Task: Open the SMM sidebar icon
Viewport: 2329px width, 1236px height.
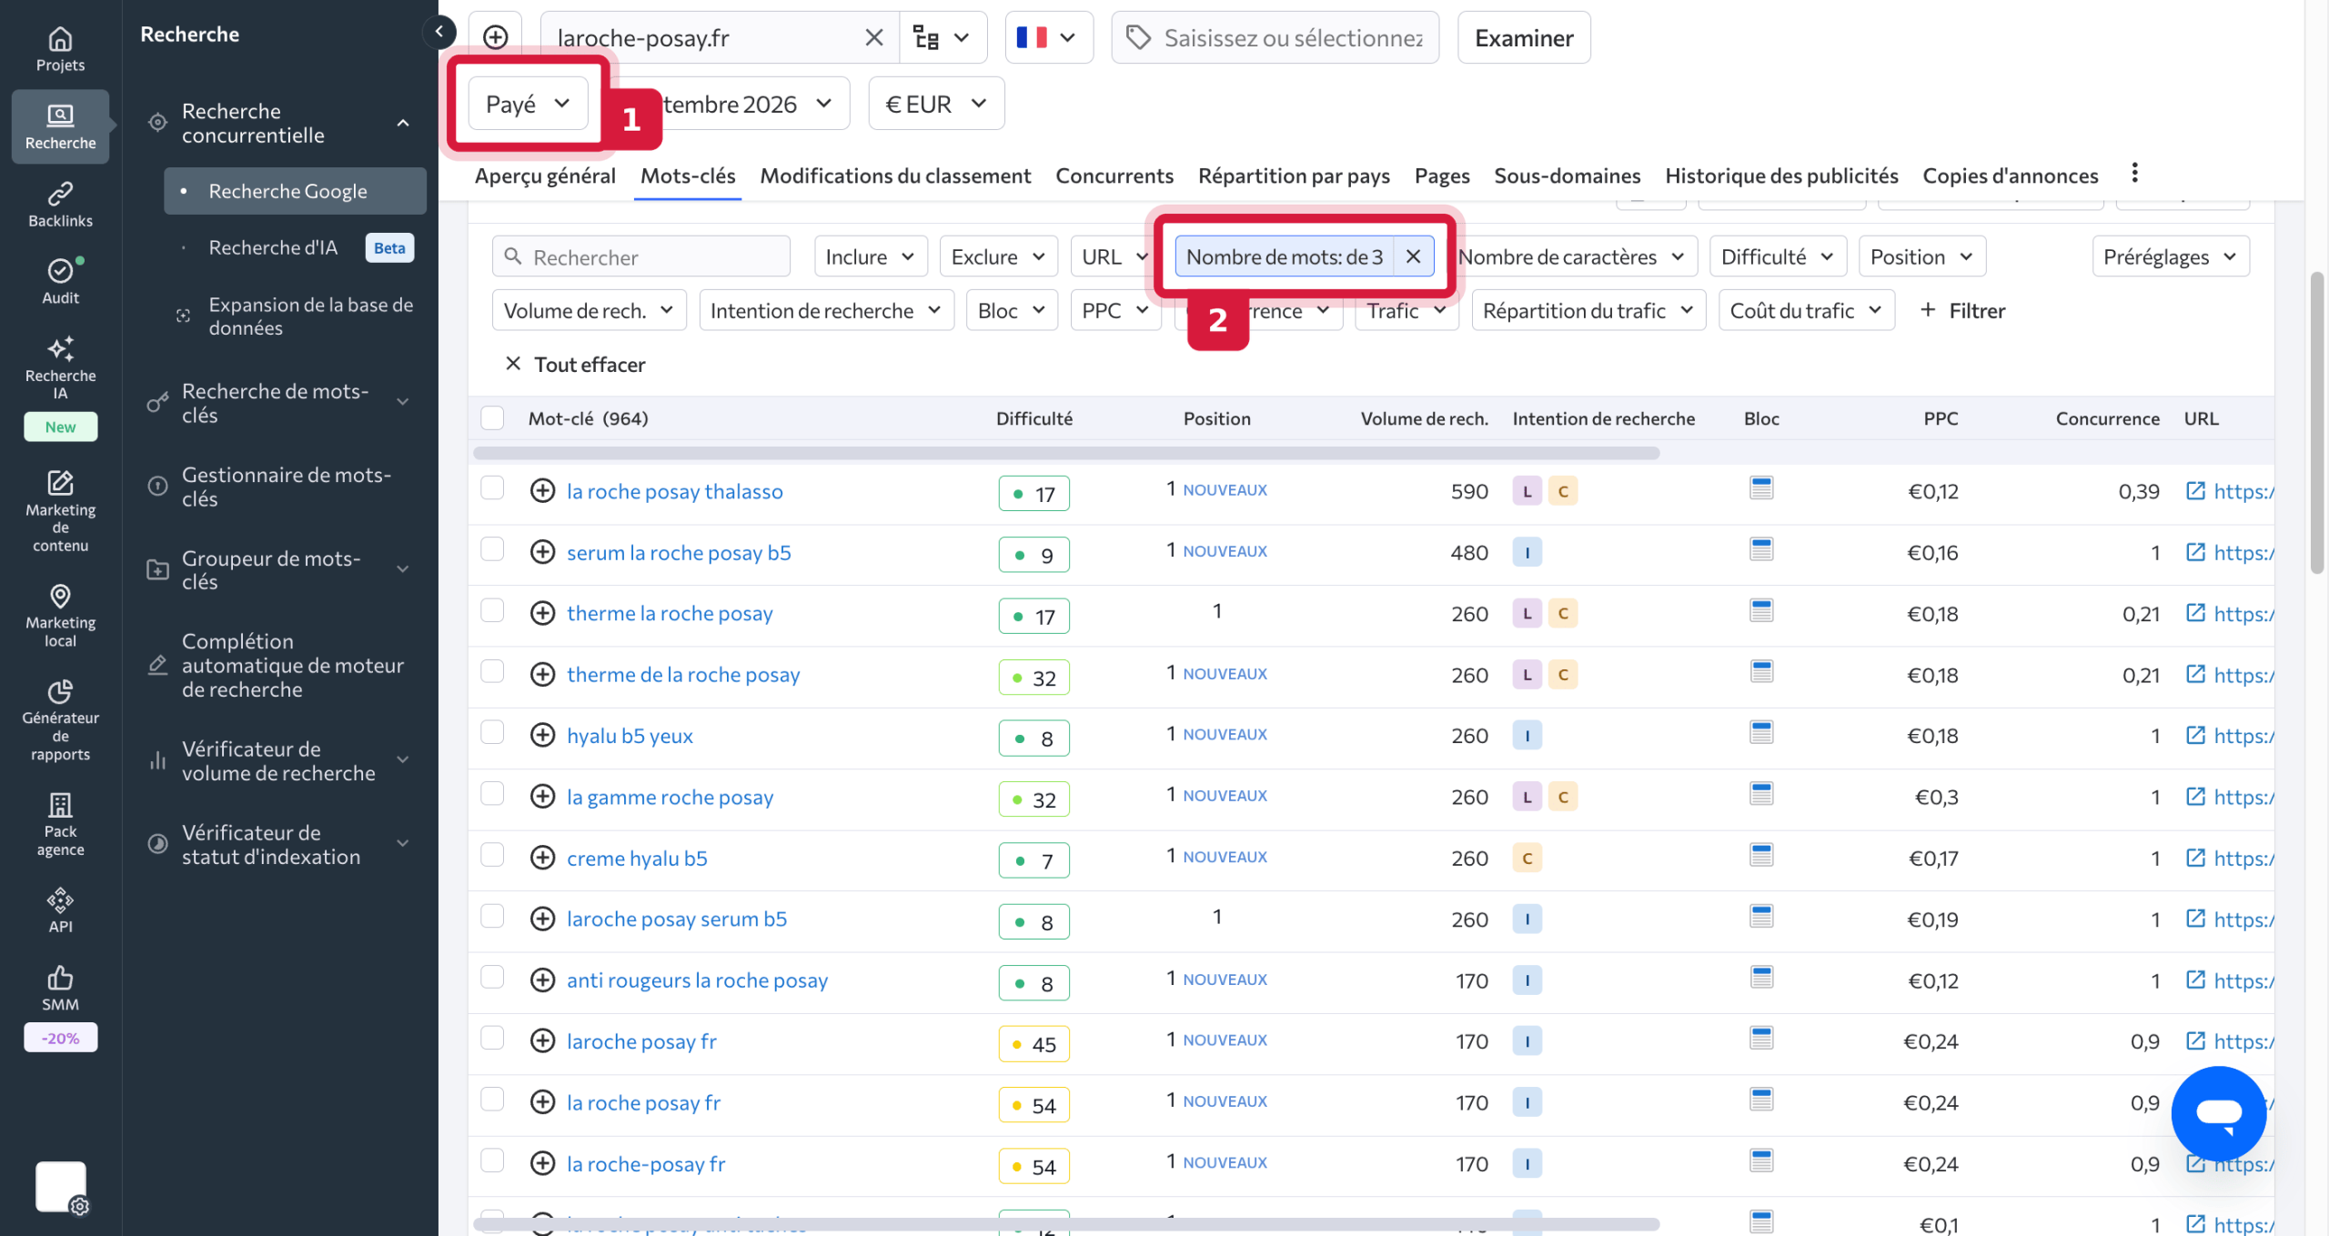Action: pos(60,989)
